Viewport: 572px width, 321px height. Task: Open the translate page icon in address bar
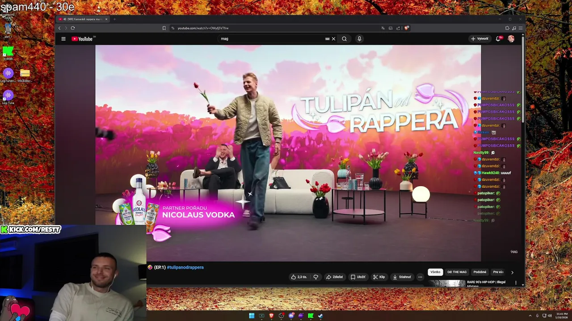[383, 28]
